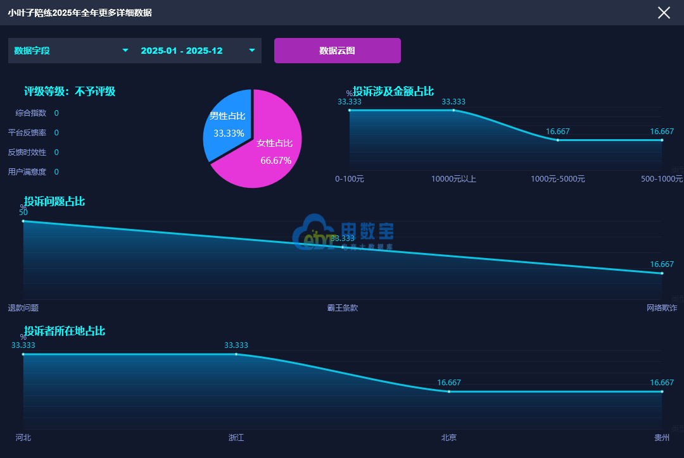684x458 pixels.
Task: Click the 贵州 data point marker
Action: [x=662, y=392]
